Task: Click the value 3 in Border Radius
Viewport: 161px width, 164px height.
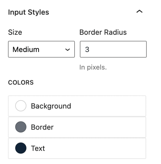Action: click(87, 49)
